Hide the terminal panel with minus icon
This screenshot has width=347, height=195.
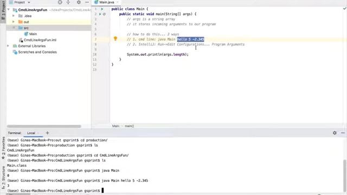(343, 133)
